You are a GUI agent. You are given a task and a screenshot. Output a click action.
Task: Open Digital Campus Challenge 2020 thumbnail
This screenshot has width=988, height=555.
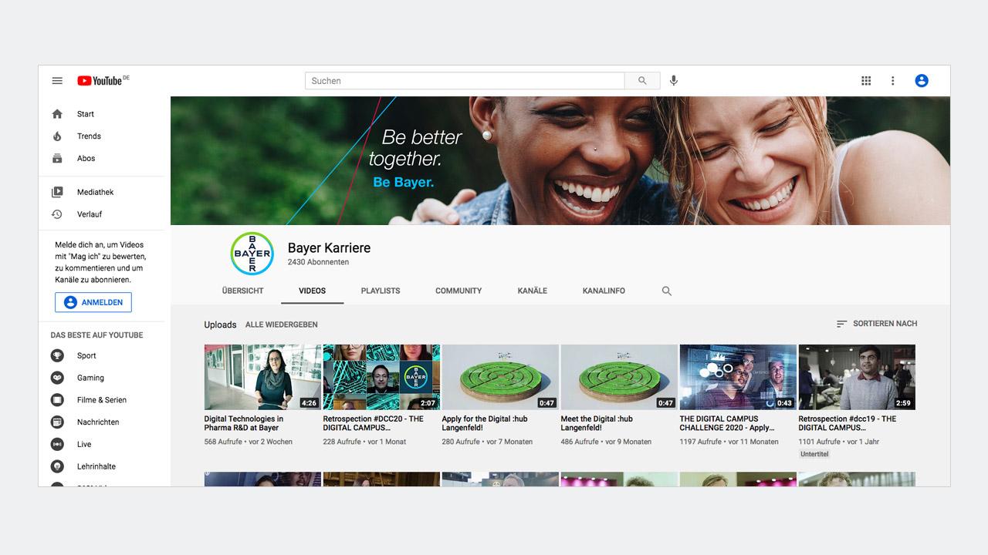(x=738, y=377)
